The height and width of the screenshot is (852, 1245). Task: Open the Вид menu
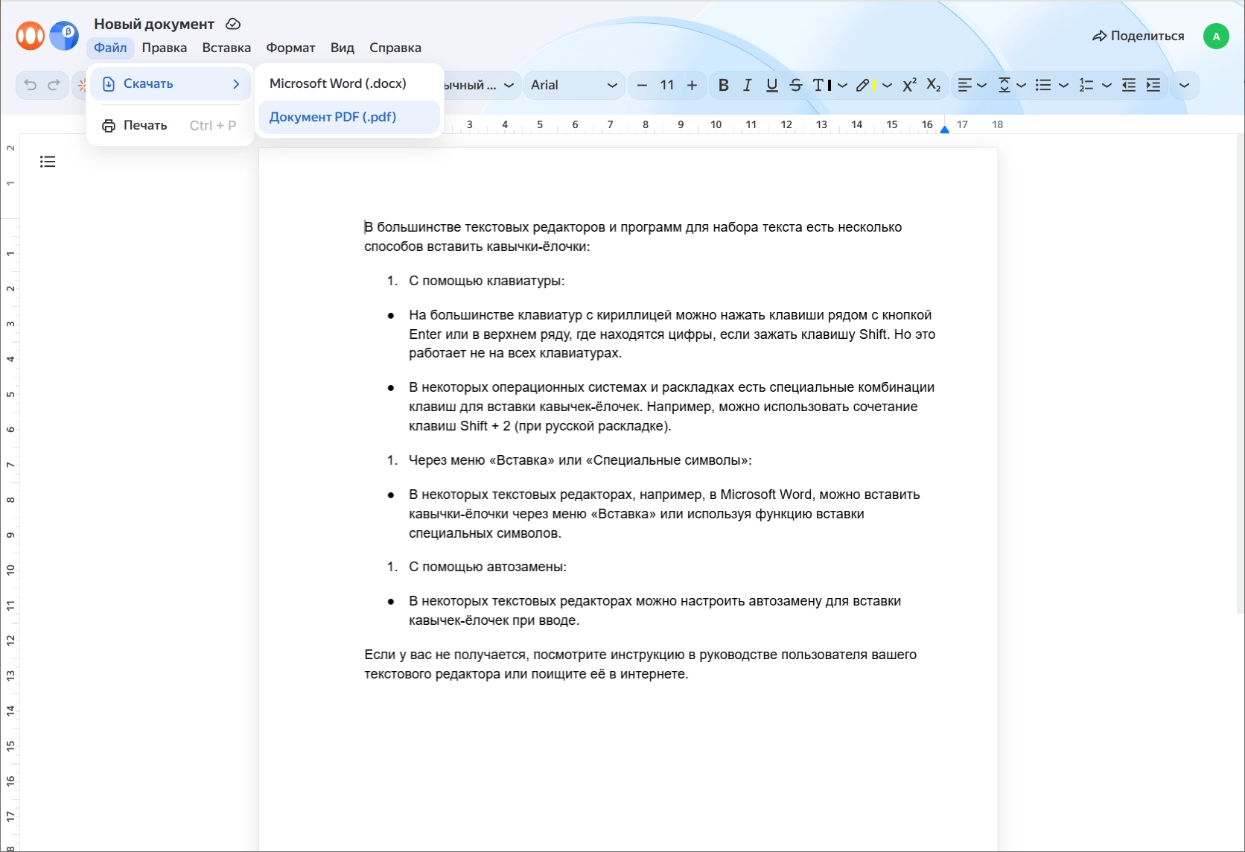pos(343,48)
